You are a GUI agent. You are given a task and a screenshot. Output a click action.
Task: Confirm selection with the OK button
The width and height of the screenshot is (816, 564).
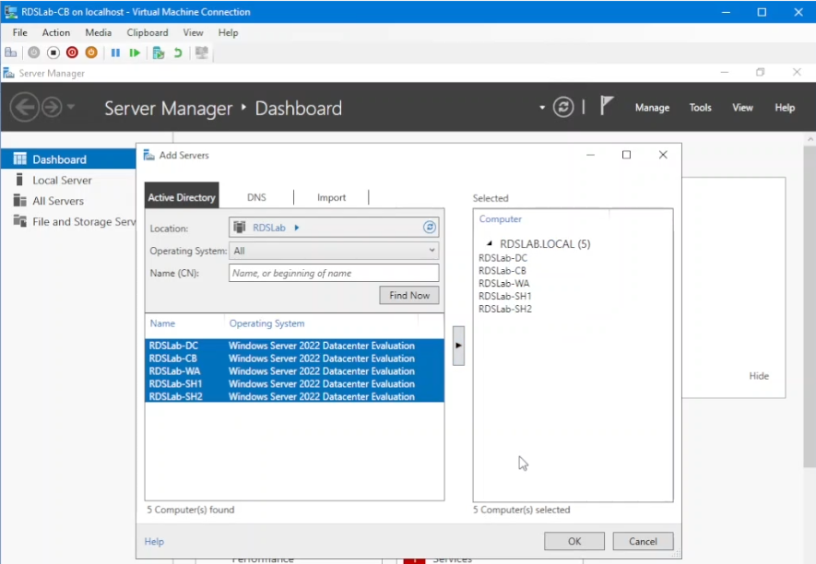pos(574,541)
